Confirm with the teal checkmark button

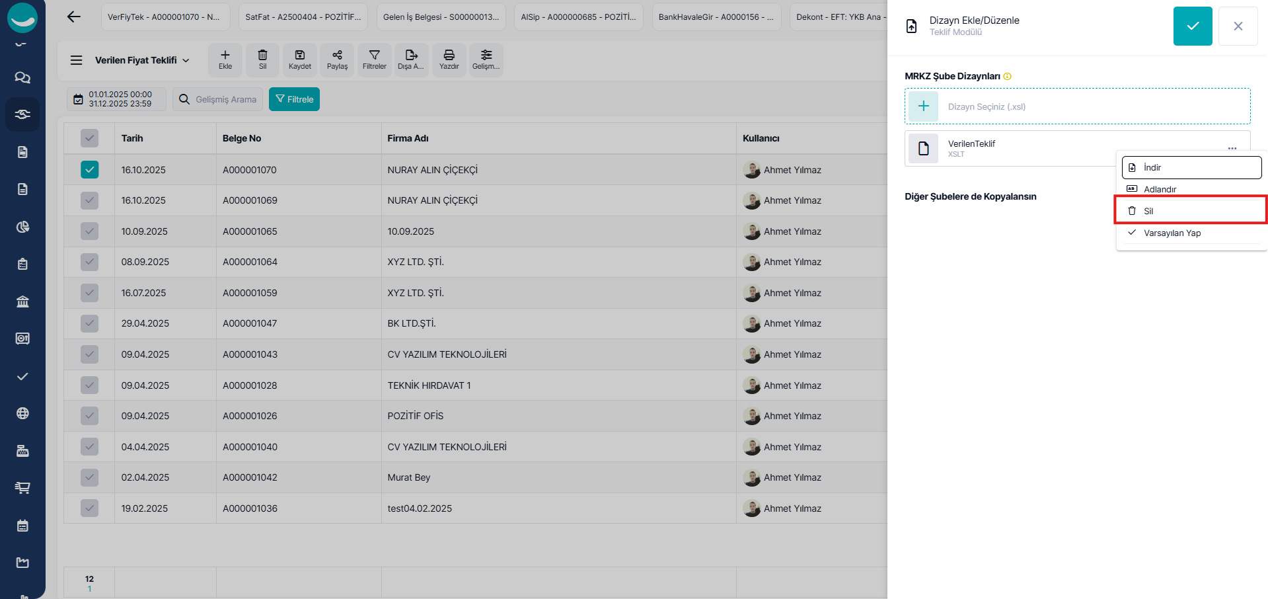point(1192,26)
